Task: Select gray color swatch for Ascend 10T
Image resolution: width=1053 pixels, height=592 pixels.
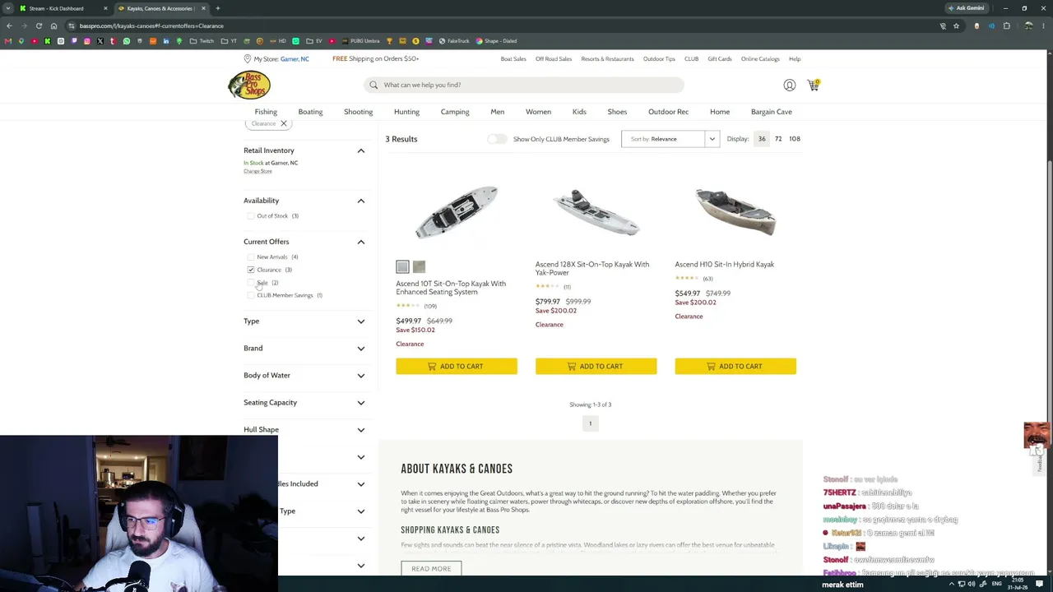Action: click(402, 267)
